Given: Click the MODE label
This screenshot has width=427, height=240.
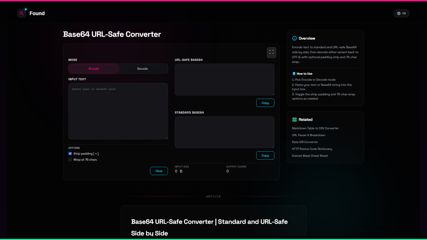Looking at the screenshot, I should (x=73, y=60).
